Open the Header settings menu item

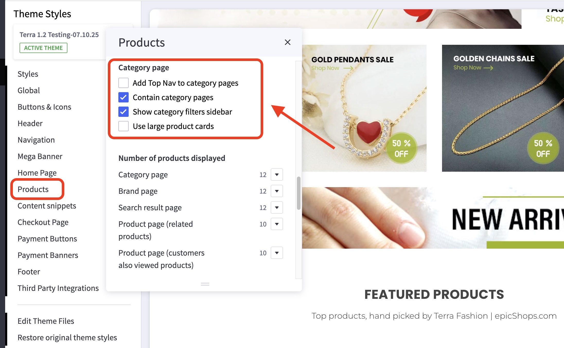pyautogui.click(x=30, y=123)
